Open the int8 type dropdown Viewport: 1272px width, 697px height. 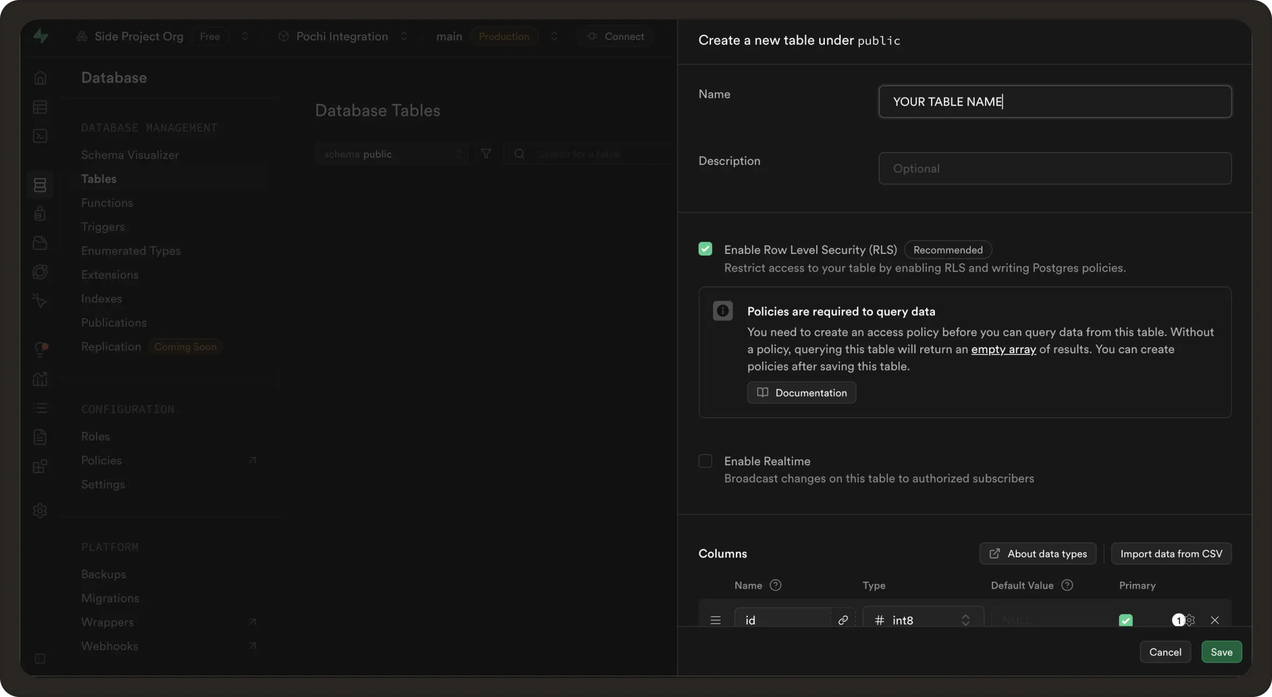923,620
